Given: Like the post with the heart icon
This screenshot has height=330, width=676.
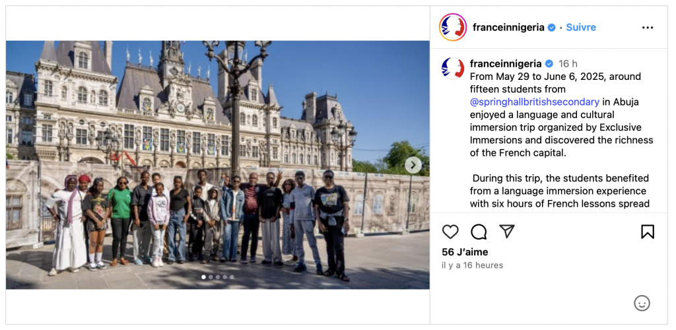Looking at the screenshot, I should tap(450, 232).
